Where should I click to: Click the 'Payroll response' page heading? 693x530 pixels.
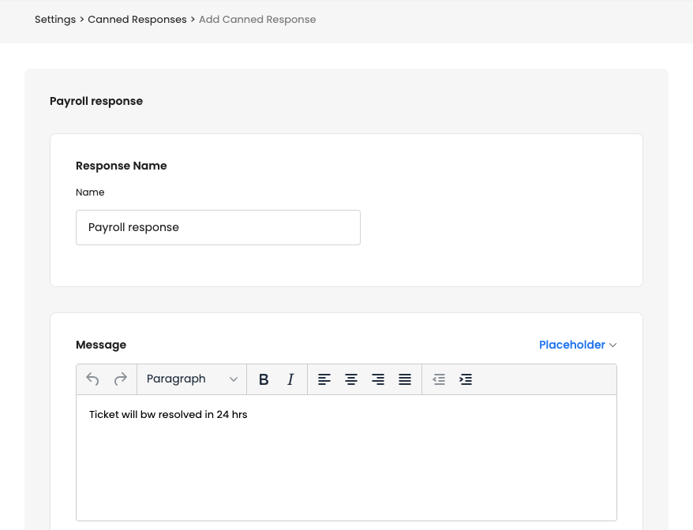coord(96,101)
